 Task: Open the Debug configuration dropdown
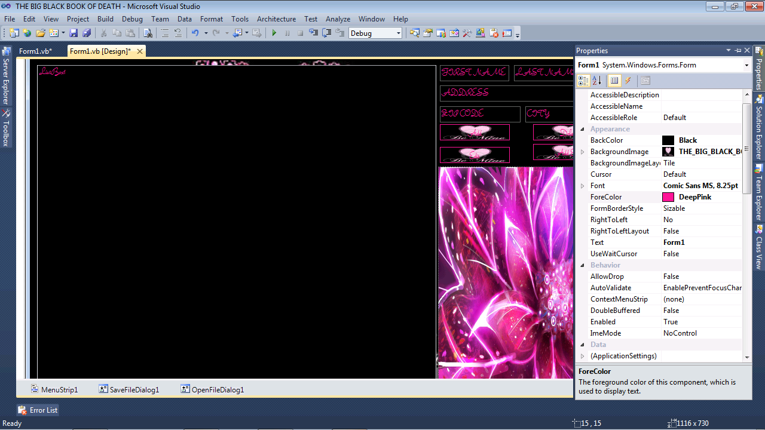[x=399, y=33]
